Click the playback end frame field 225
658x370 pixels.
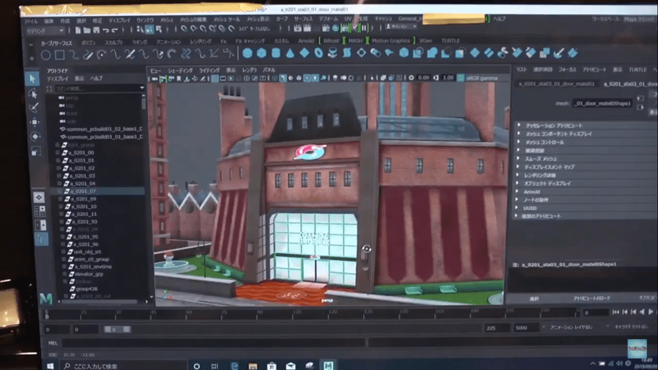pos(497,328)
